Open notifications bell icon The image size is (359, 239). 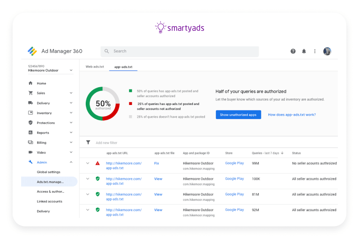[x=304, y=51]
